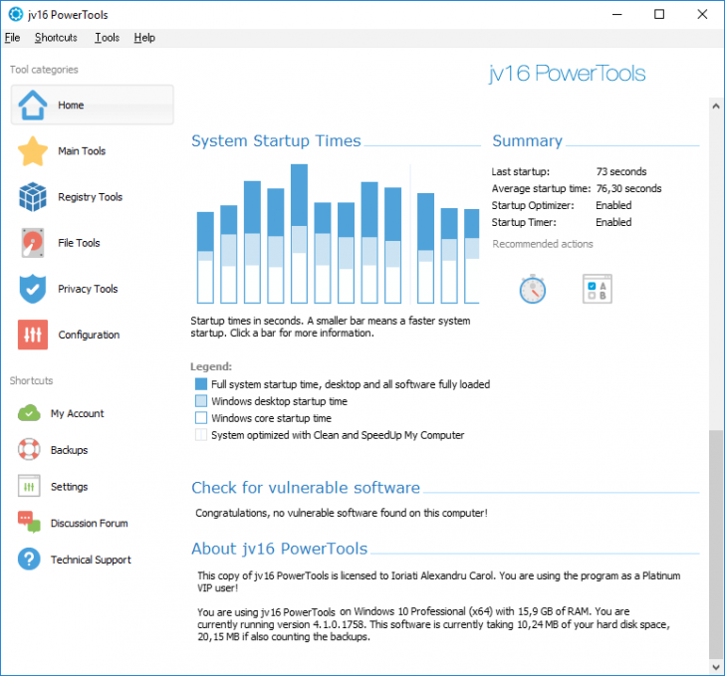
Task: Click the Startup Timer 'Enabled' value
Action: (613, 222)
